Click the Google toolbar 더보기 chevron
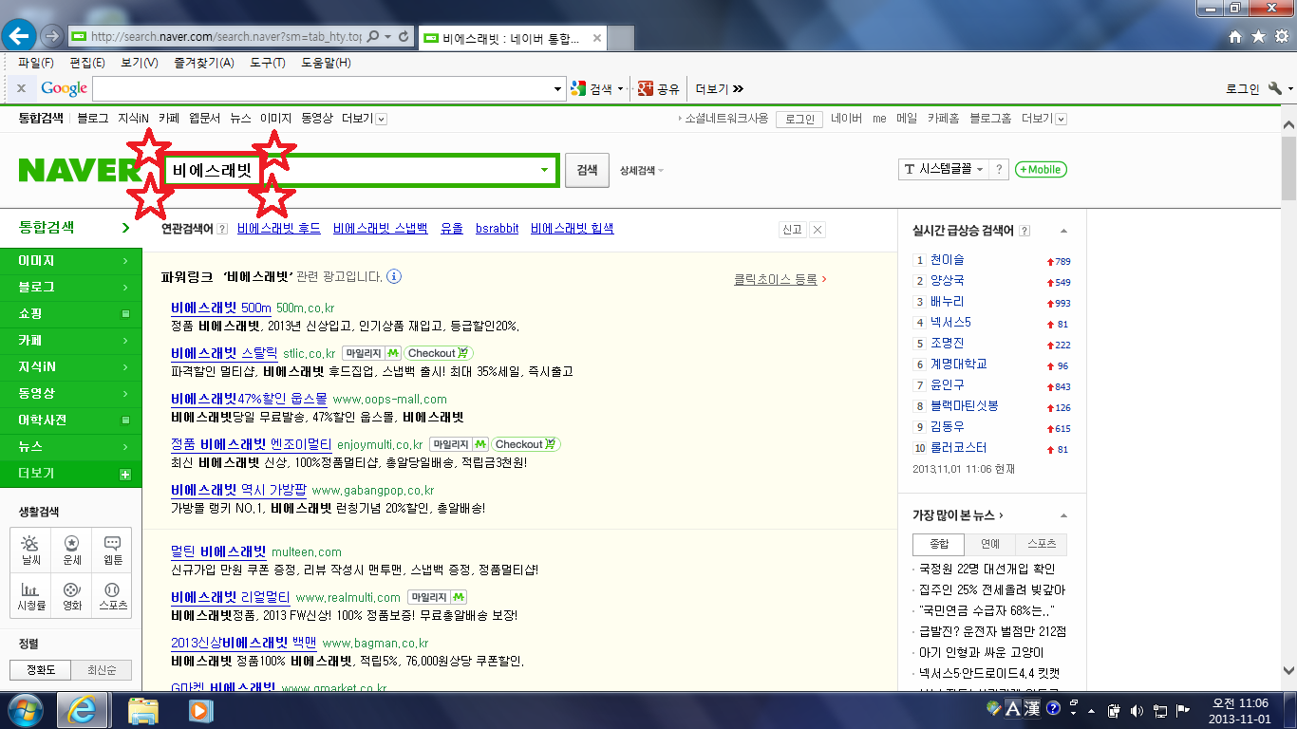Viewport: 1297px width, 729px height. [x=720, y=88]
